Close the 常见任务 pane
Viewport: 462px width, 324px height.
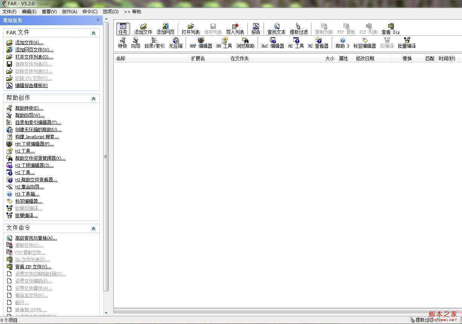(x=98, y=20)
